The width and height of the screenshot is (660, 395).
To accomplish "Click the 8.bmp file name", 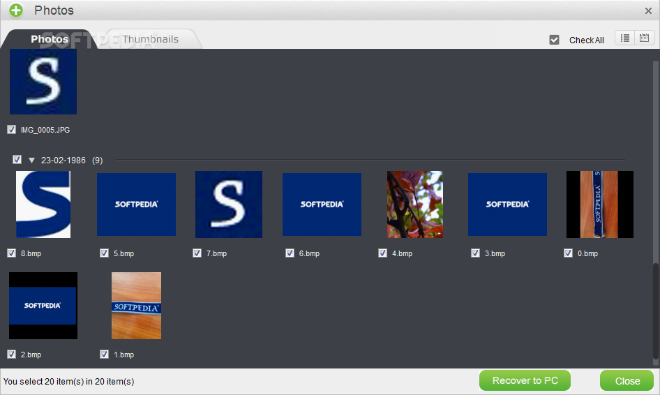I will coord(31,253).
